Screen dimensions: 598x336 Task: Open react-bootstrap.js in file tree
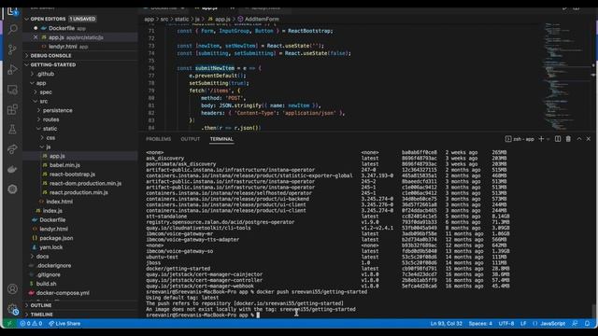coord(73,175)
